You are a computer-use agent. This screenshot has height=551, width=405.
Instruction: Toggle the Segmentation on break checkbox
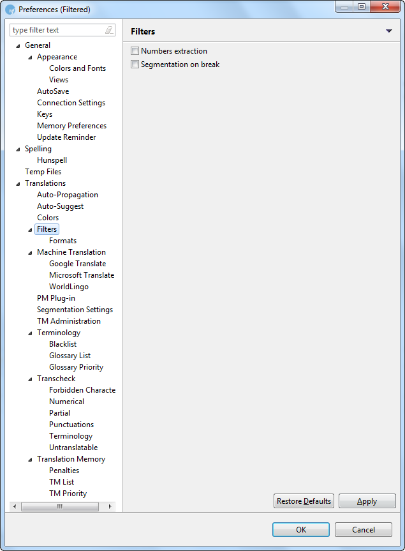point(135,64)
